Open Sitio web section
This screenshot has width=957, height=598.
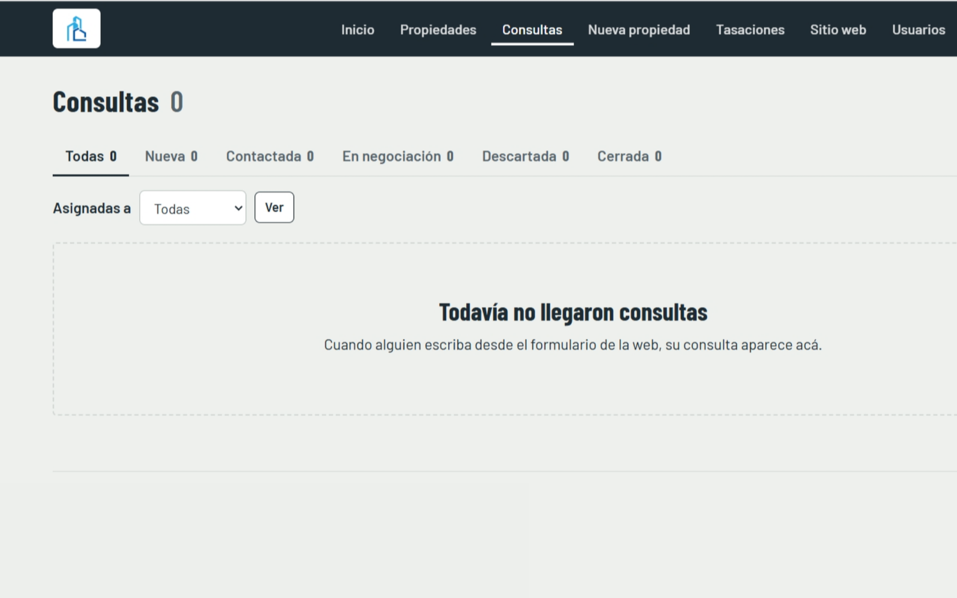tap(838, 30)
